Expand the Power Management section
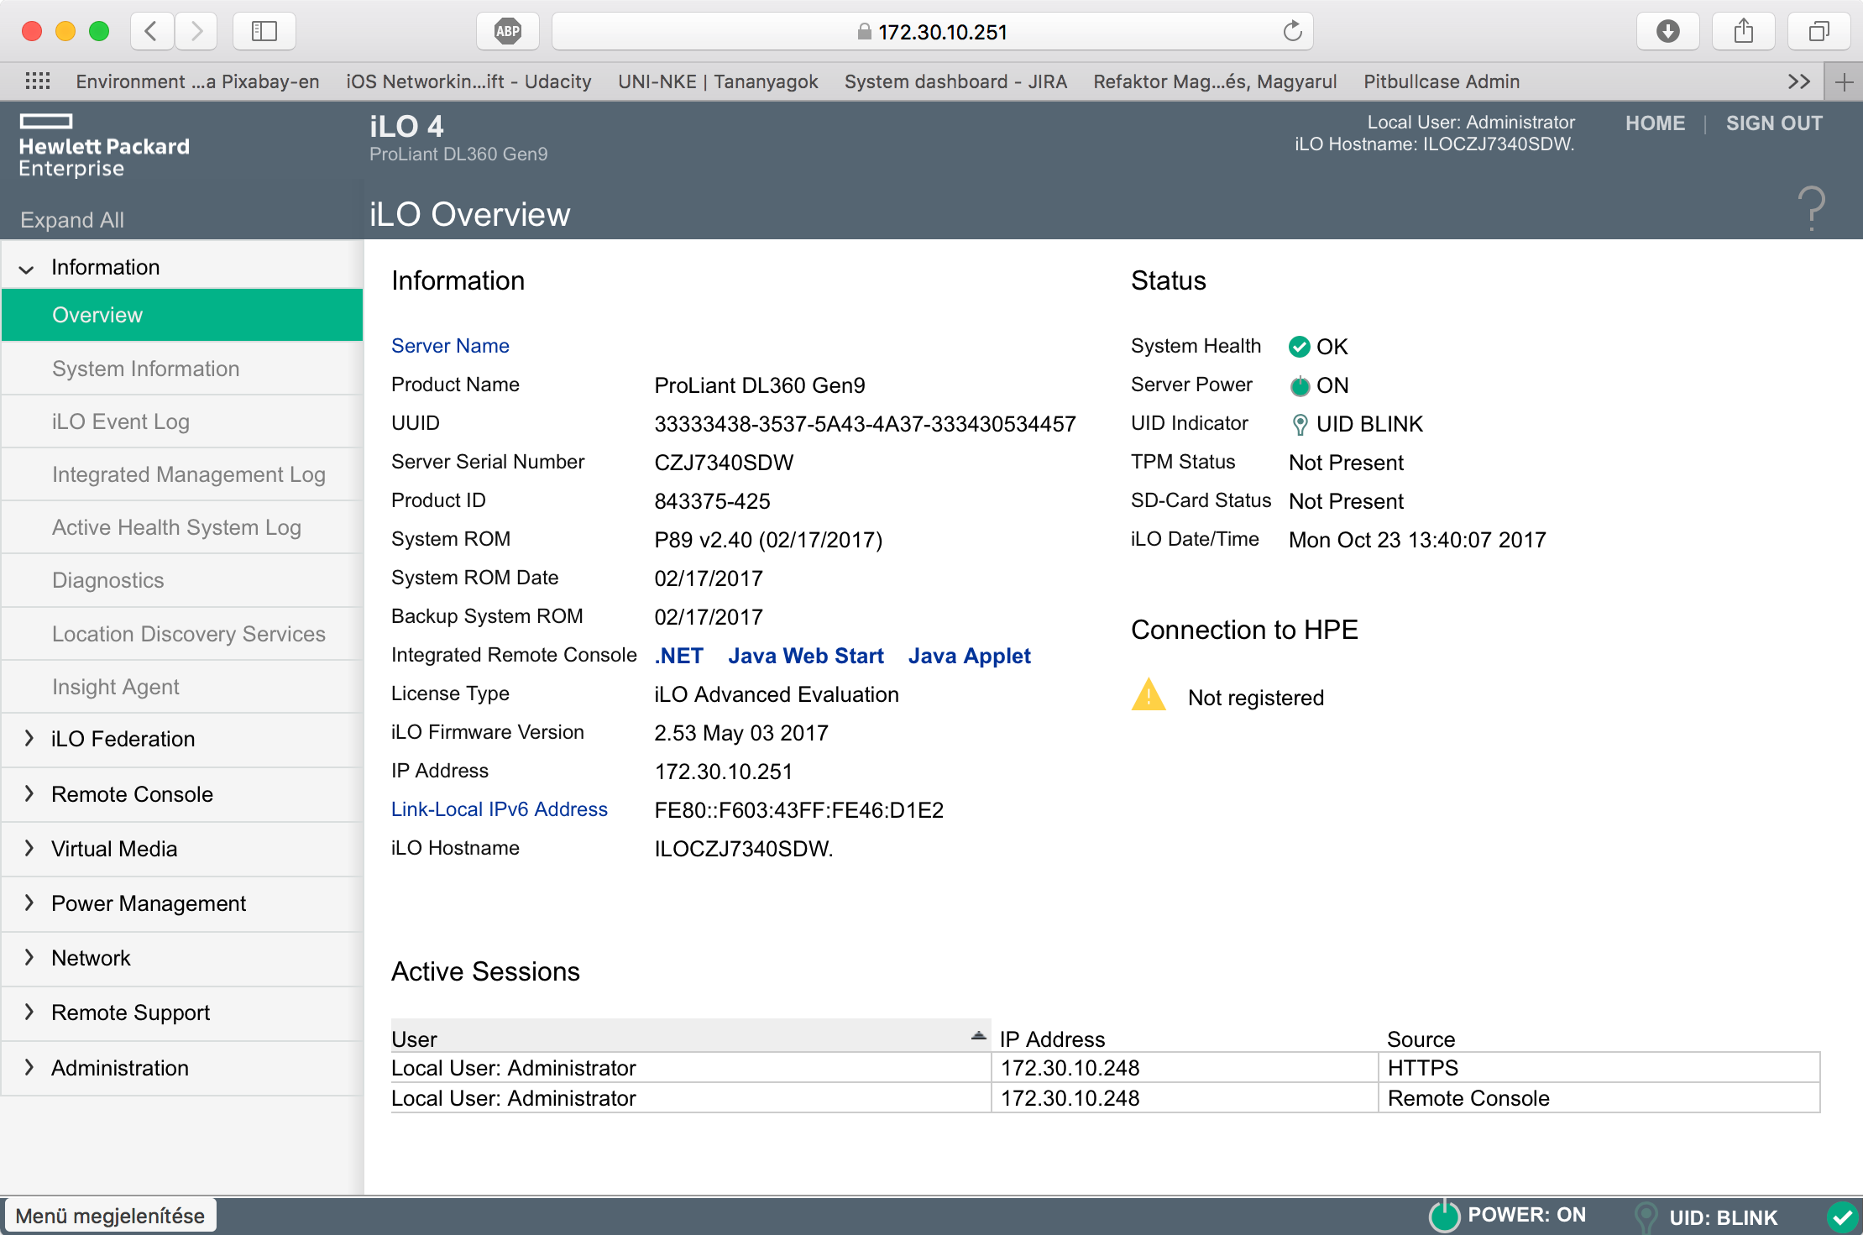 [x=29, y=903]
